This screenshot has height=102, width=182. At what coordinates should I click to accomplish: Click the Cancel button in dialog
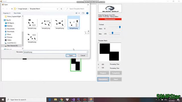(83, 56)
